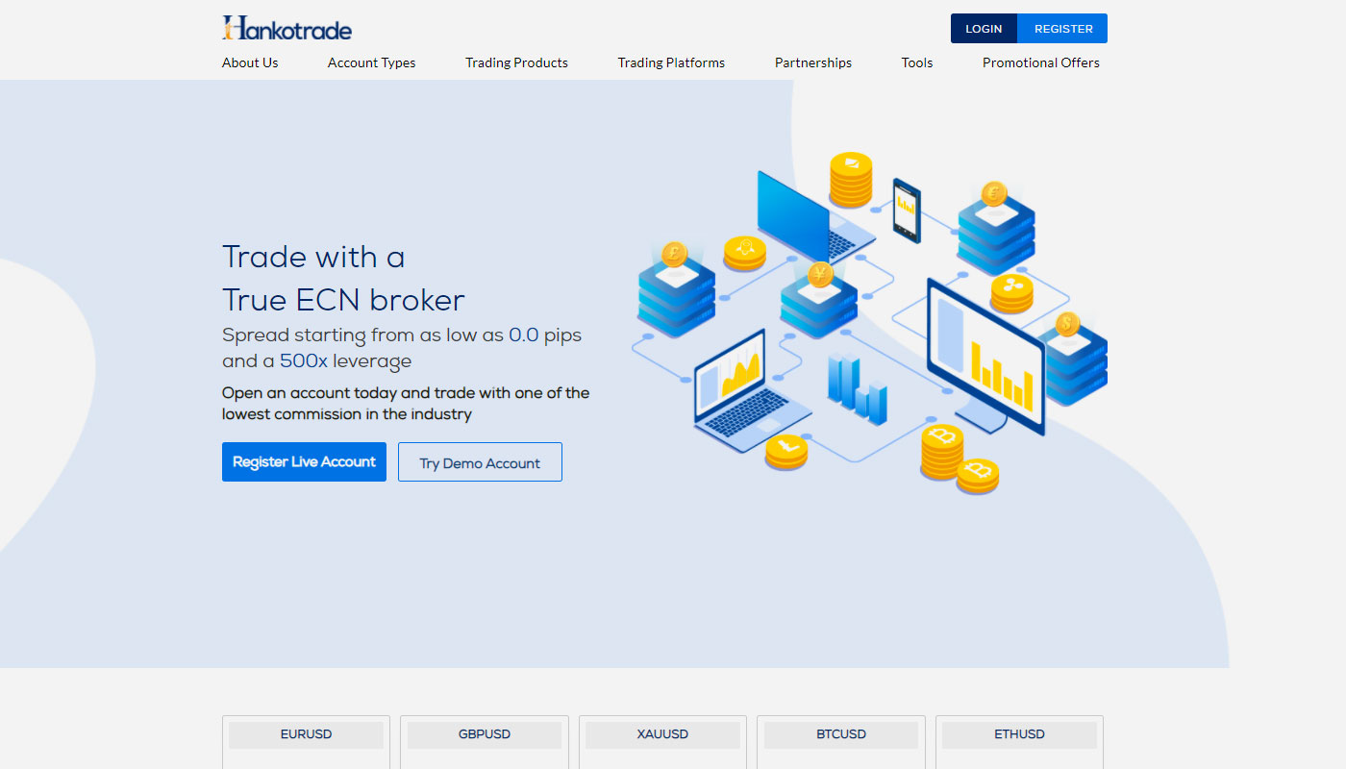This screenshot has height=769, width=1346.
Task: Click Register Live Account
Action: tap(304, 462)
